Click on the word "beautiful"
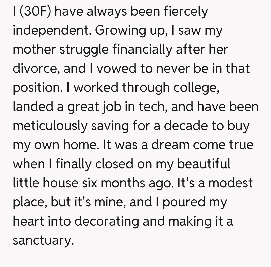 pos(204,164)
